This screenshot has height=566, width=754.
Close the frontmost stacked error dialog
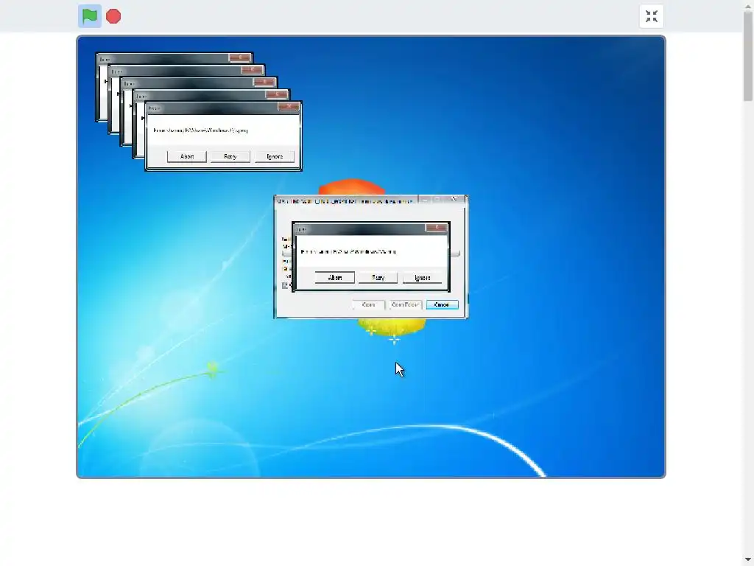click(288, 106)
